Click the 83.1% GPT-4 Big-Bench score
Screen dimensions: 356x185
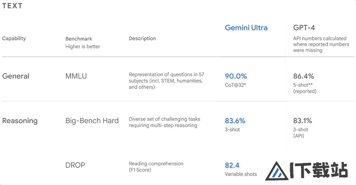tap(303, 121)
